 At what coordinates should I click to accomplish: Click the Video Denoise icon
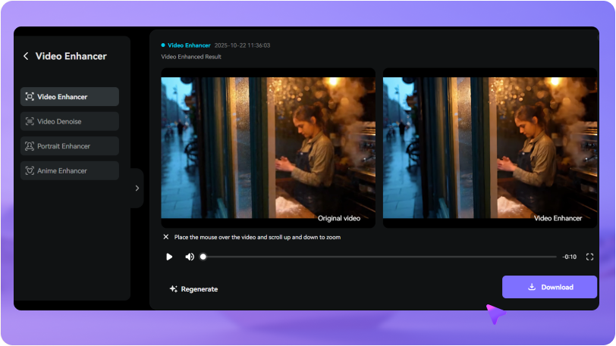pyautogui.click(x=30, y=121)
